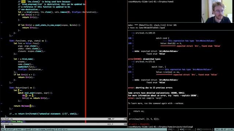The height and width of the screenshot is (131, 234).
Task: Click 'eval_stmts_in_new_scope' function call
Action: pyautogui.click(x=48, y=25)
